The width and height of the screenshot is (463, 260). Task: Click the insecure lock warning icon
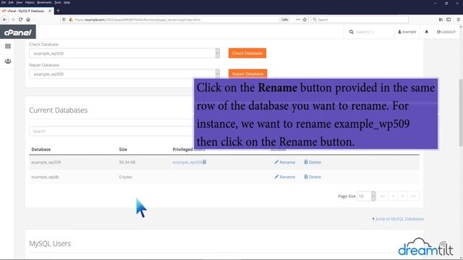71,19
